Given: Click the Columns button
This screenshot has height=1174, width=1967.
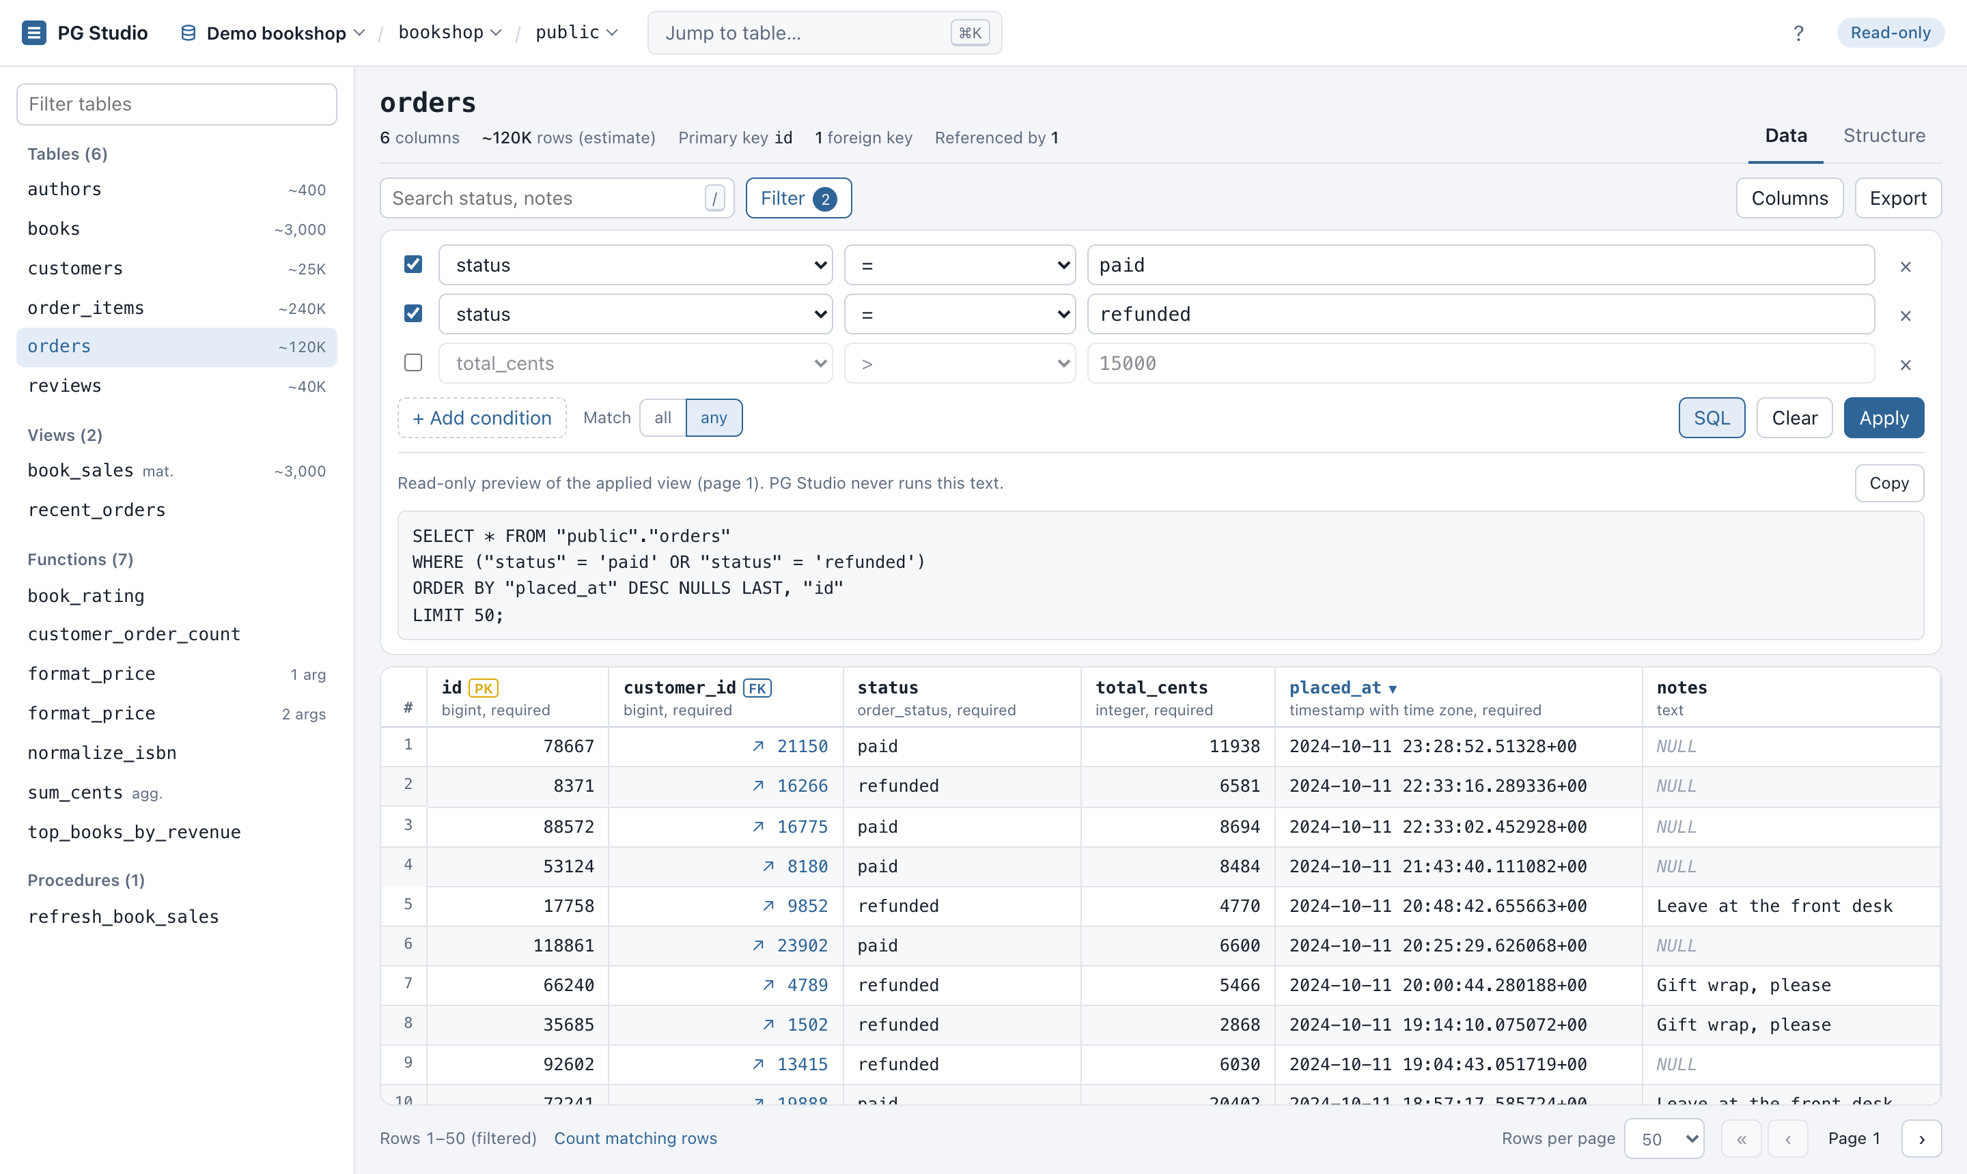Looking at the screenshot, I should pyautogui.click(x=1789, y=198).
